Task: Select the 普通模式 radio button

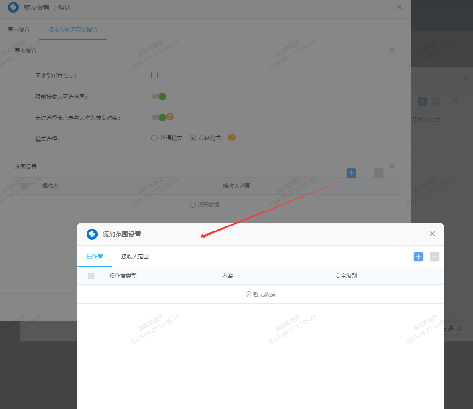Action: 154,138
